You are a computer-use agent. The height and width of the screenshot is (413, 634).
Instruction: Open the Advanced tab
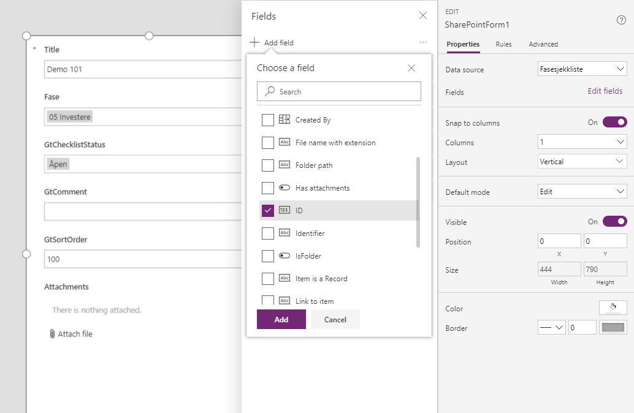[543, 44]
